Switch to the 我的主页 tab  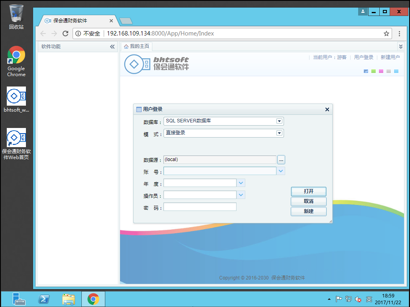[137, 47]
